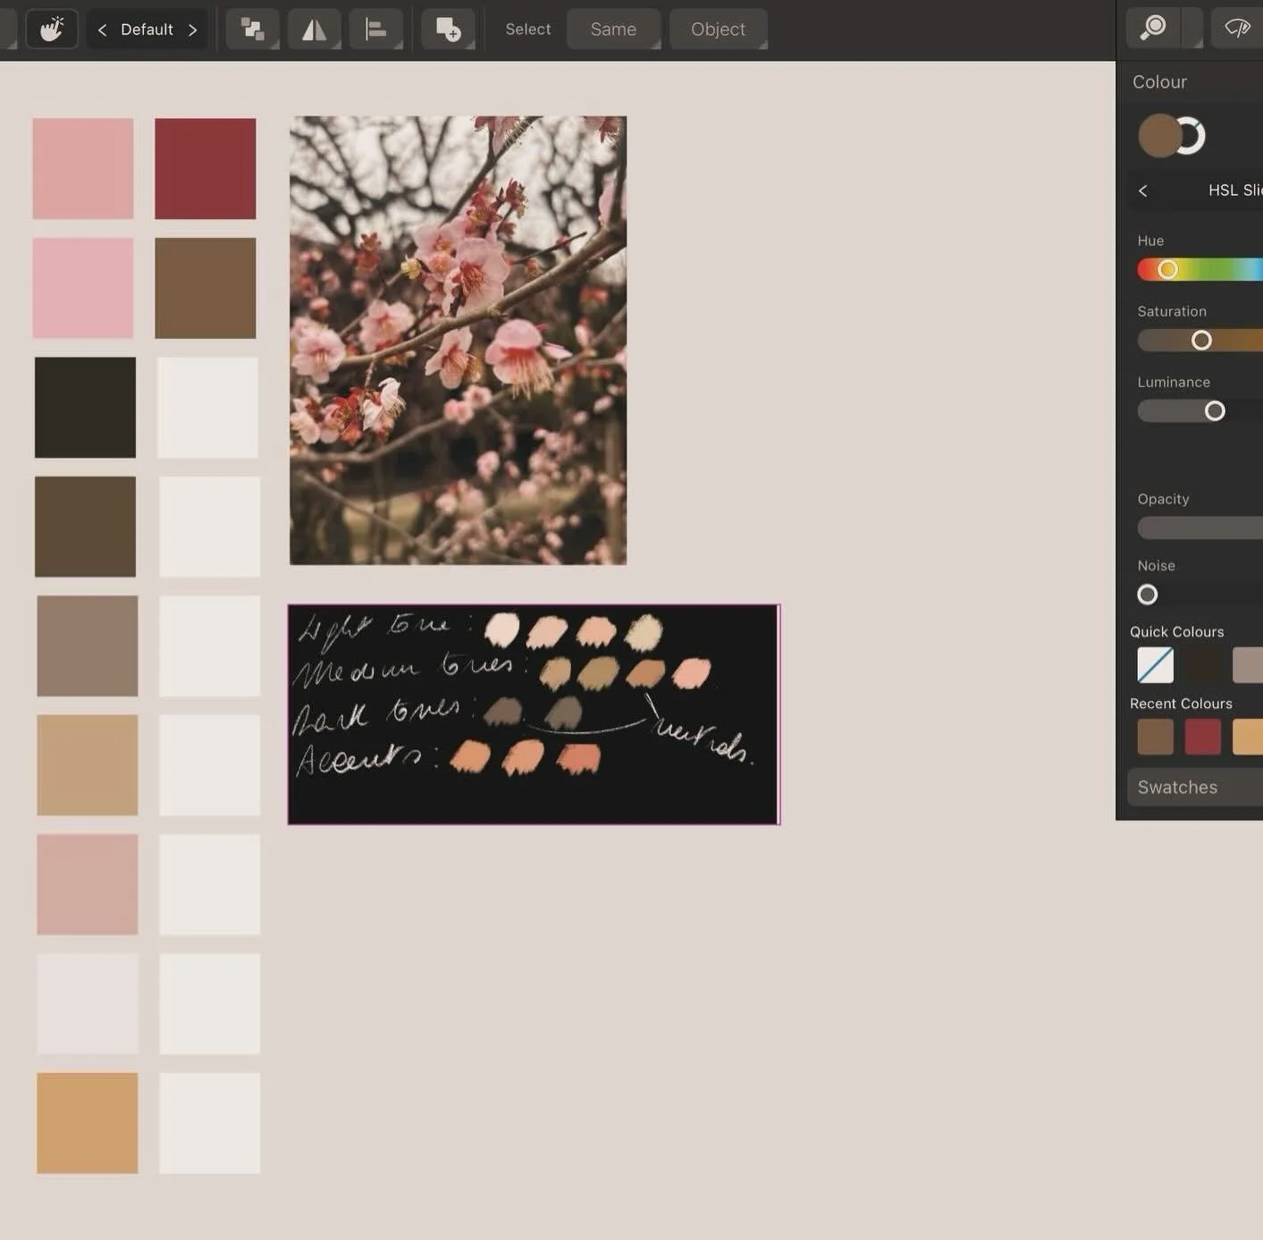Pick the red swatch under Recent Colours
Viewport: 1263px width, 1240px height.
tap(1202, 736)
